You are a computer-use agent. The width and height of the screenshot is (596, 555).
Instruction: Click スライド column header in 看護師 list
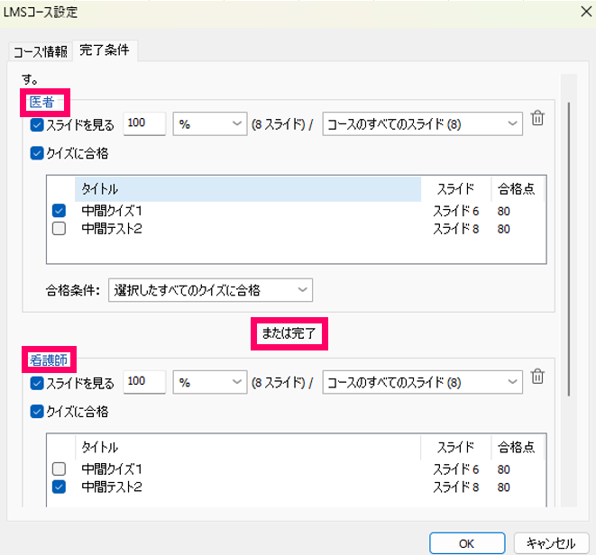[x=455, y=447]
